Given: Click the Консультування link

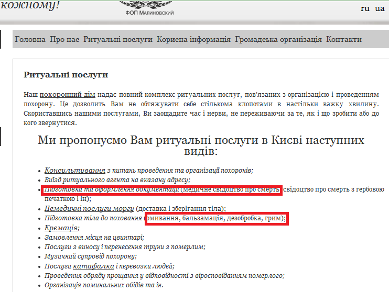Looking at the screenshot, I should (75, 170).
